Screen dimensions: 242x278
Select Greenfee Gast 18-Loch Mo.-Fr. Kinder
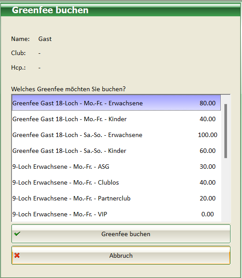coord(116,119)
